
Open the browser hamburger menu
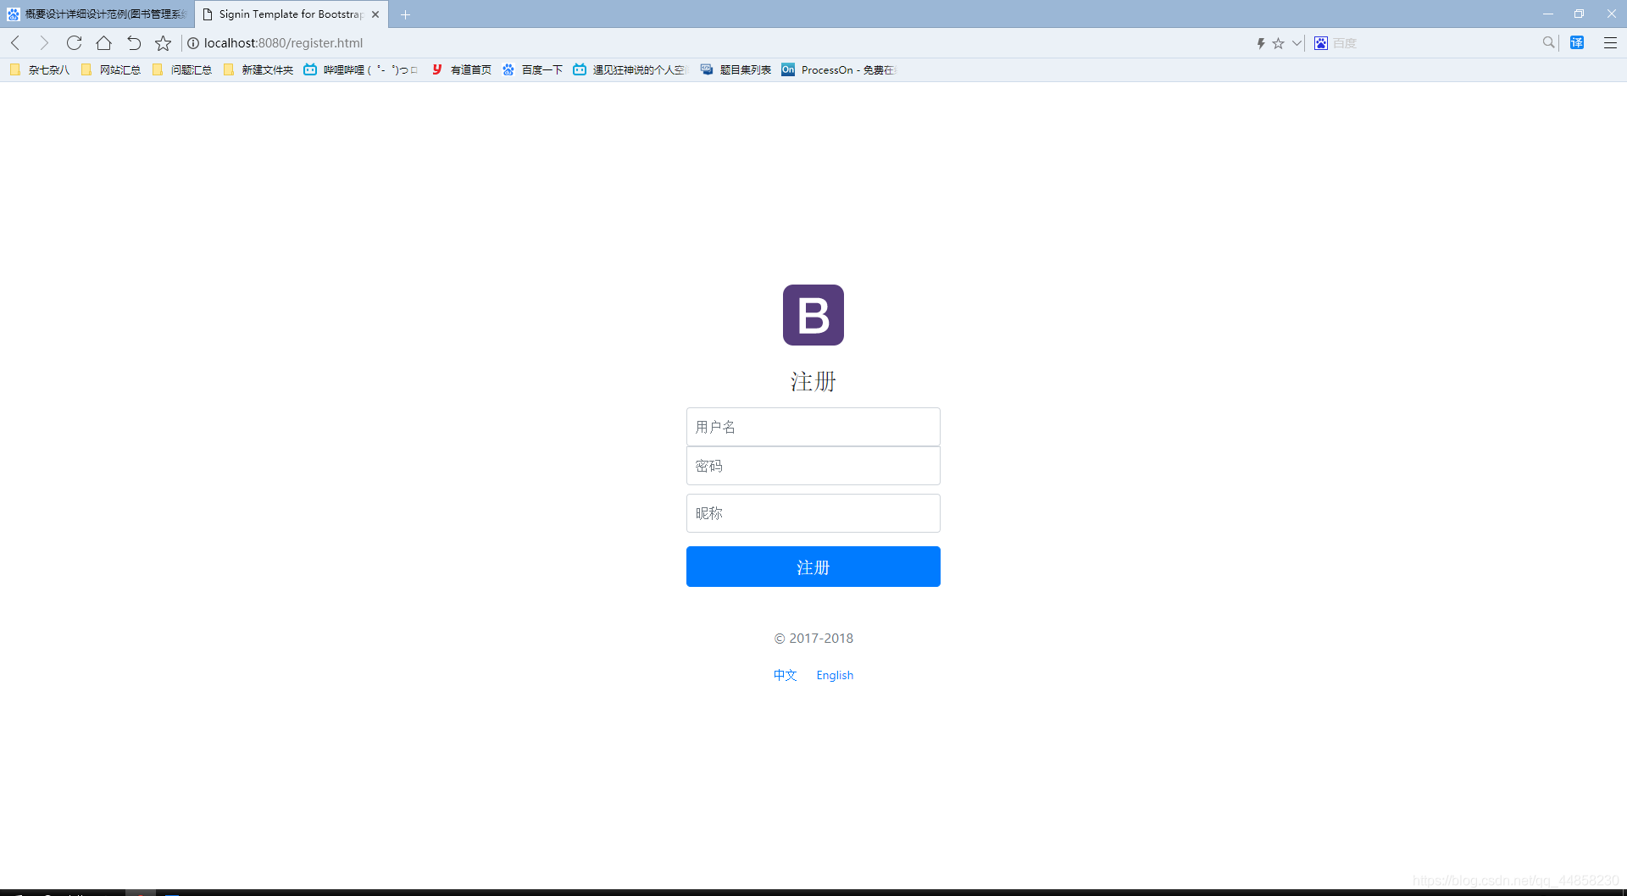click(1610, 43)
